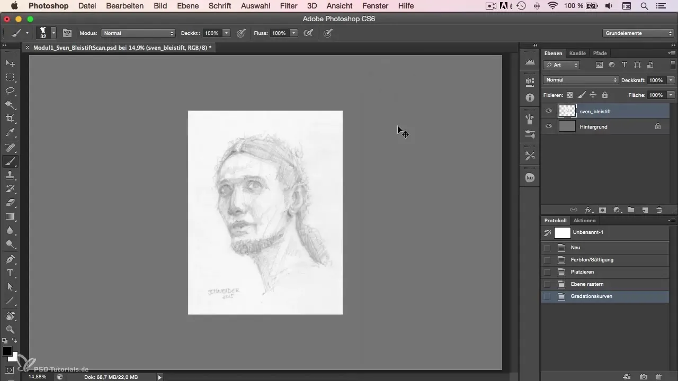This screenshot has height=381, width=678.
Task: Select the Gradient tool
Action: point(10,216)
